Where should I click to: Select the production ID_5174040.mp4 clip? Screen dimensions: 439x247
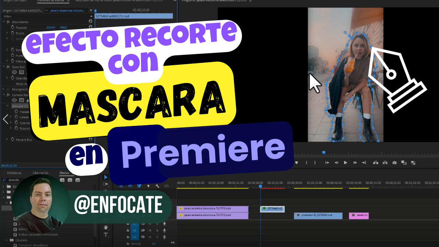(318, 215)
